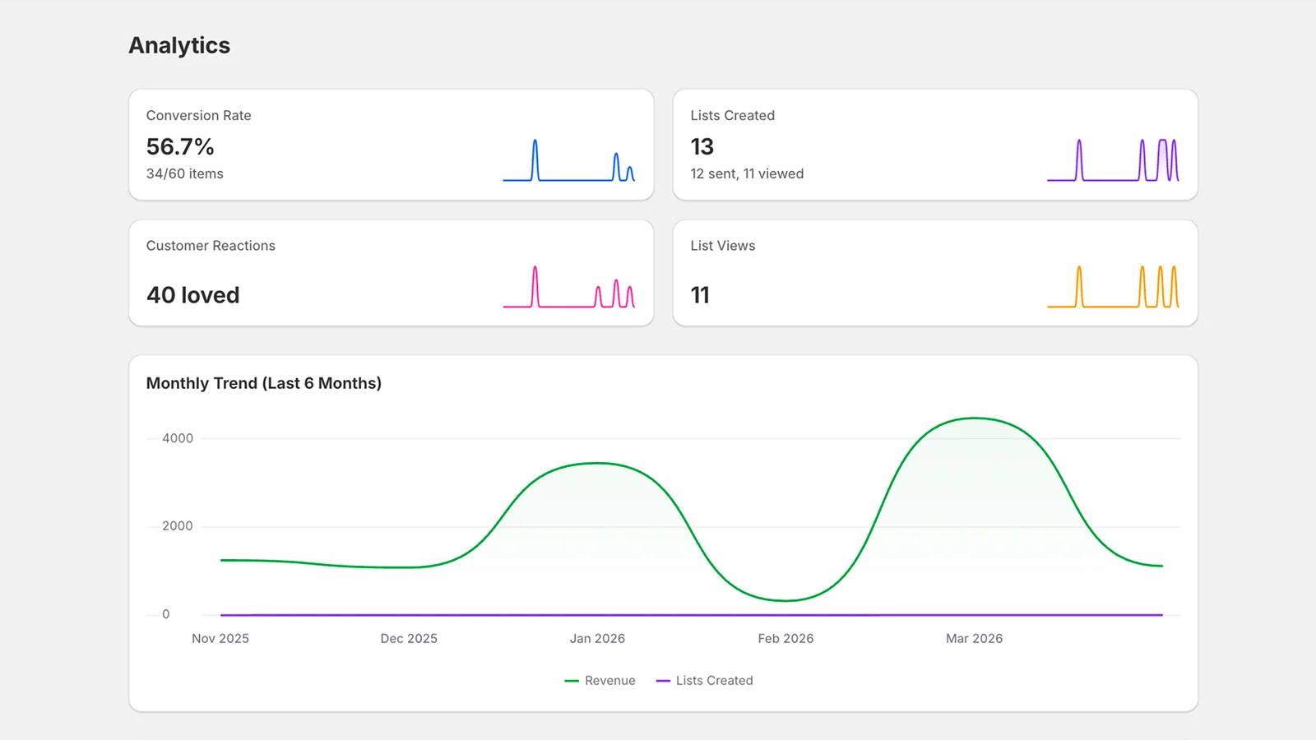
Task: Select the purple Lists Created legend marker
Action: pyautogui.click(x=663, y=680)
